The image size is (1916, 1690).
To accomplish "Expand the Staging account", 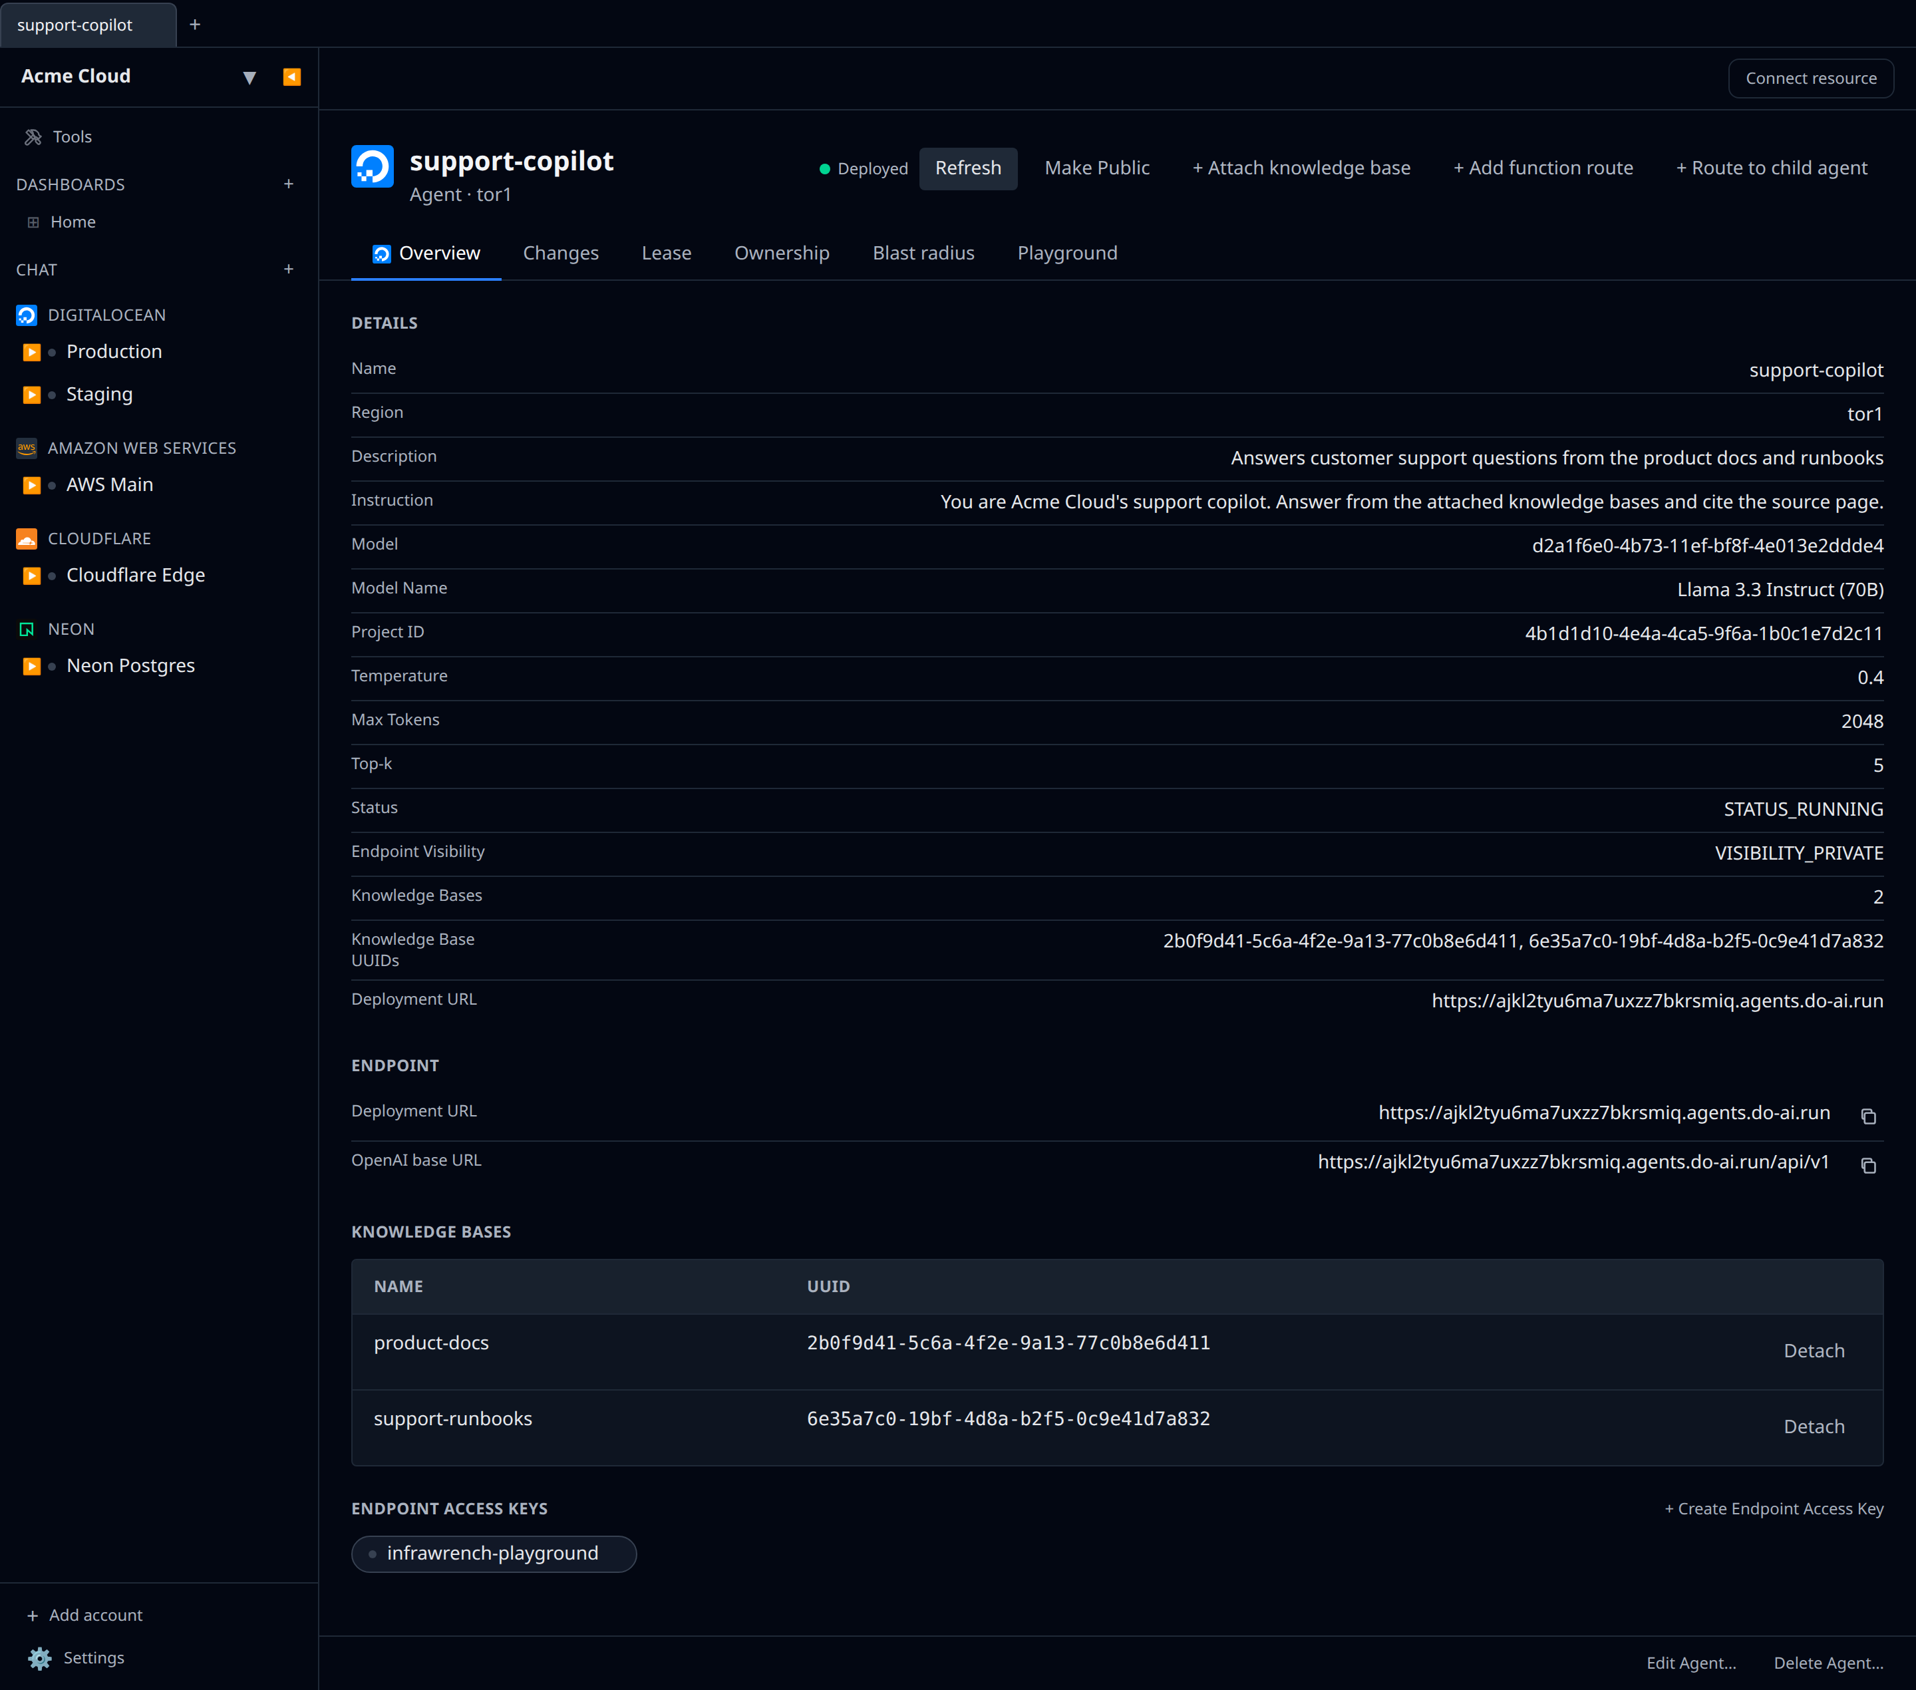I will pos(32,395).
